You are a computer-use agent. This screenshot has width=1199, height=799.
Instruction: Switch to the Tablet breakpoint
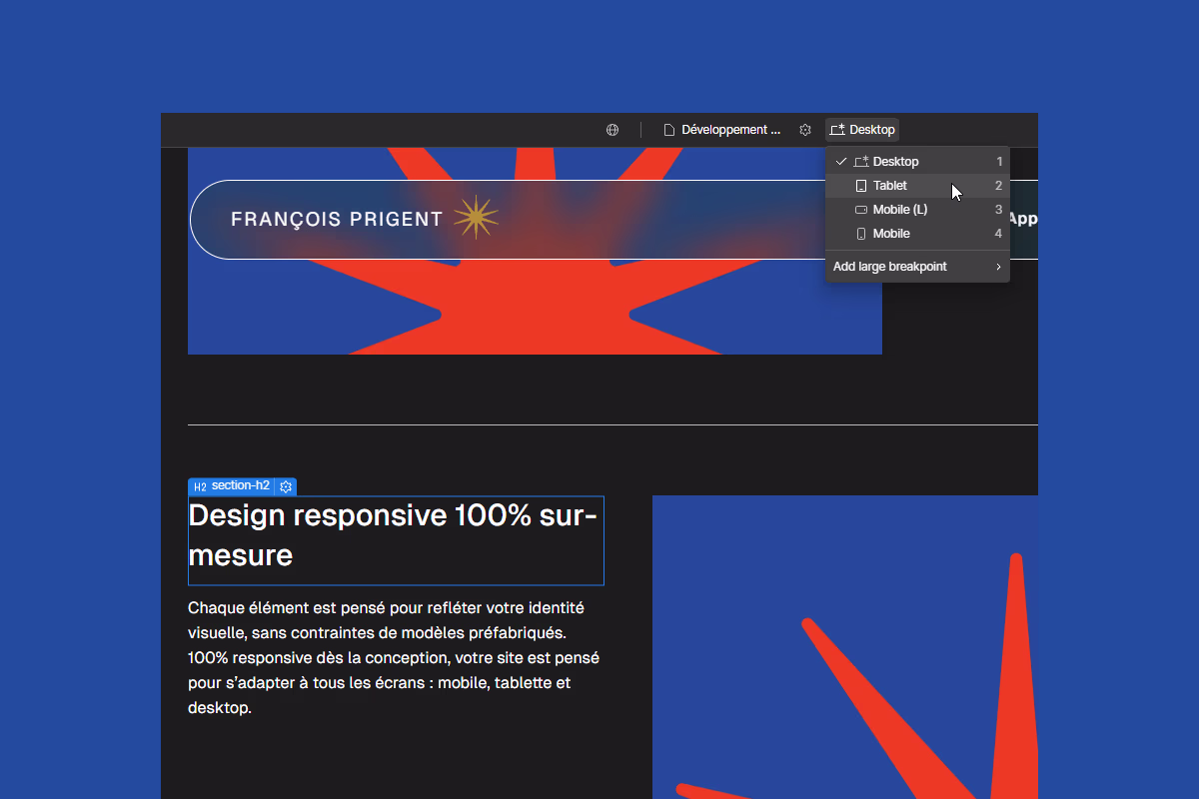[x=917, y=186]
